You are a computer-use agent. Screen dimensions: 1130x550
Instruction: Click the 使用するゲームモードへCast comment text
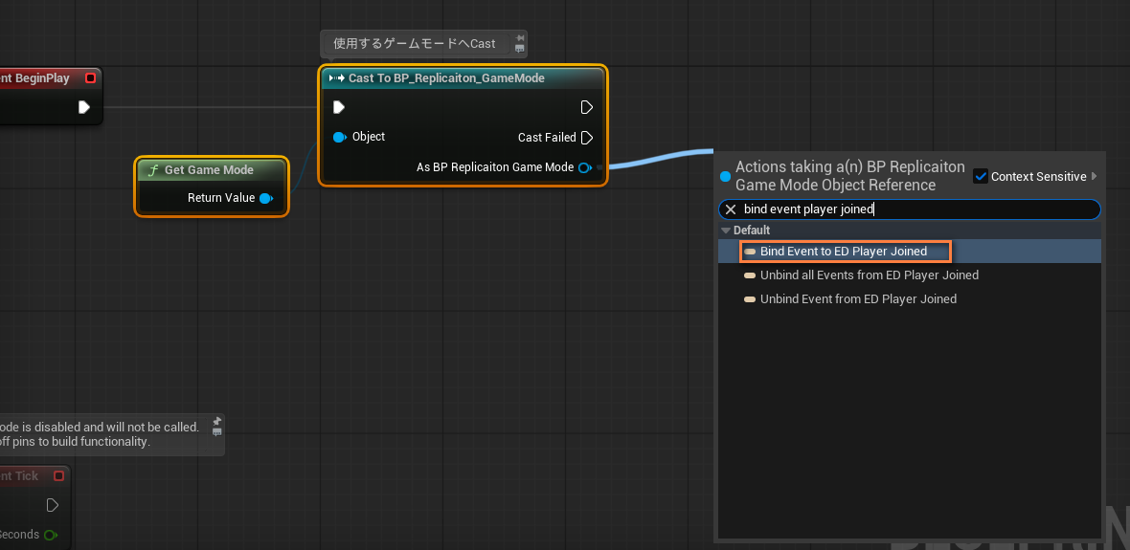pos(415,44)
